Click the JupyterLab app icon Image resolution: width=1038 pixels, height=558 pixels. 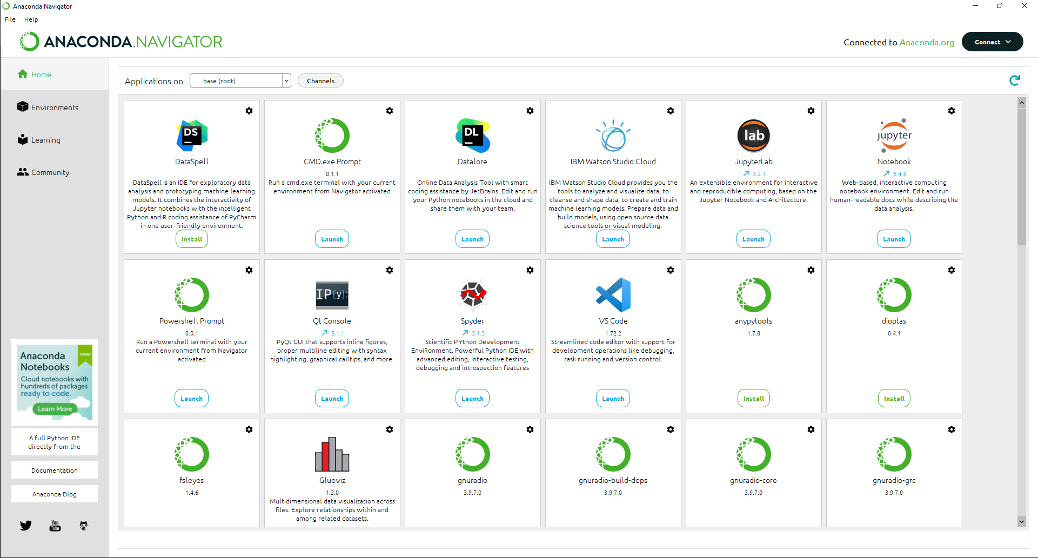click(x=754, y=136)
